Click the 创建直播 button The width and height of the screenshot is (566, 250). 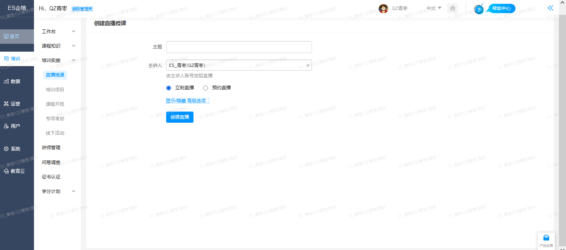pos(180,117)
